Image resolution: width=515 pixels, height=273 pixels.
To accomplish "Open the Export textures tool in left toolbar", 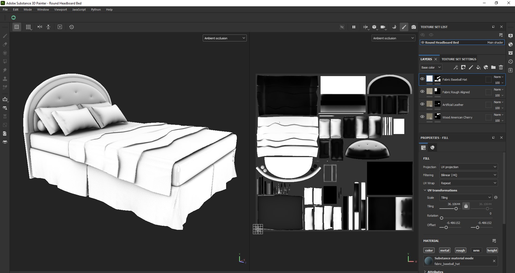I will (5, 99).
